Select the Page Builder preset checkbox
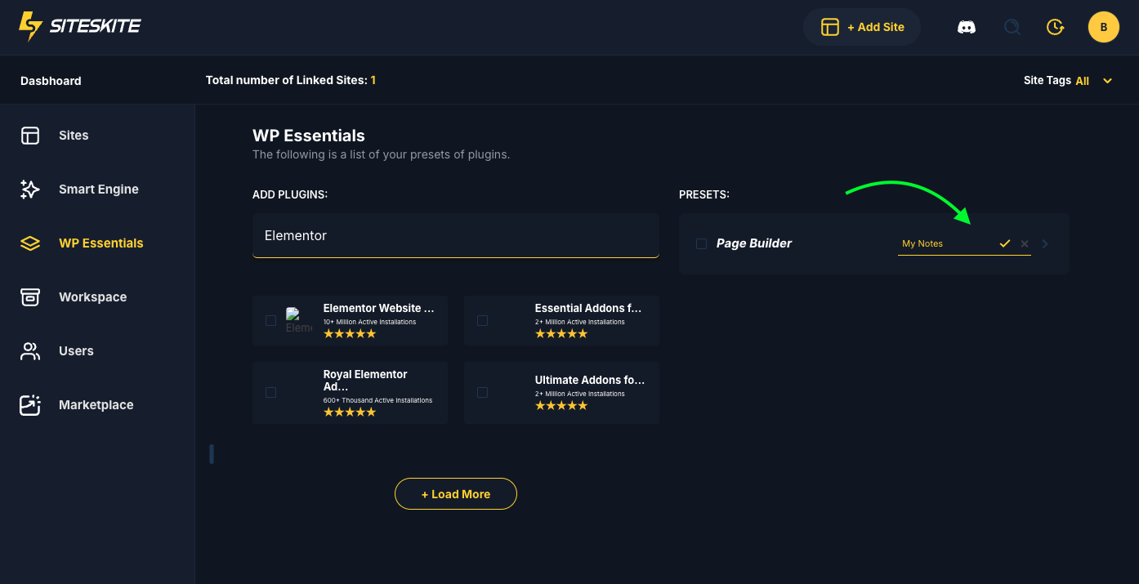This screenshot has height=584, width=1139. 701,243
